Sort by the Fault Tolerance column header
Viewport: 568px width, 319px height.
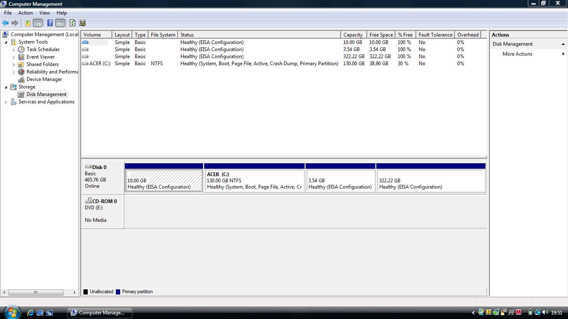[x=435, y=35]
